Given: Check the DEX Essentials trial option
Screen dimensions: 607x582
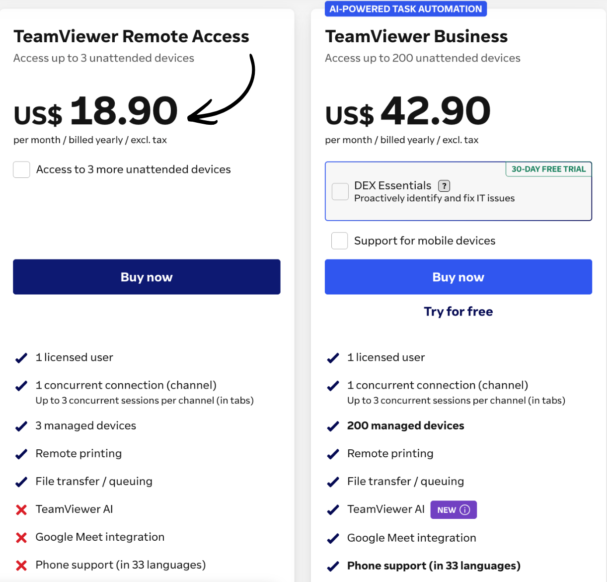Looking at the screenshot, I should 340,191.
